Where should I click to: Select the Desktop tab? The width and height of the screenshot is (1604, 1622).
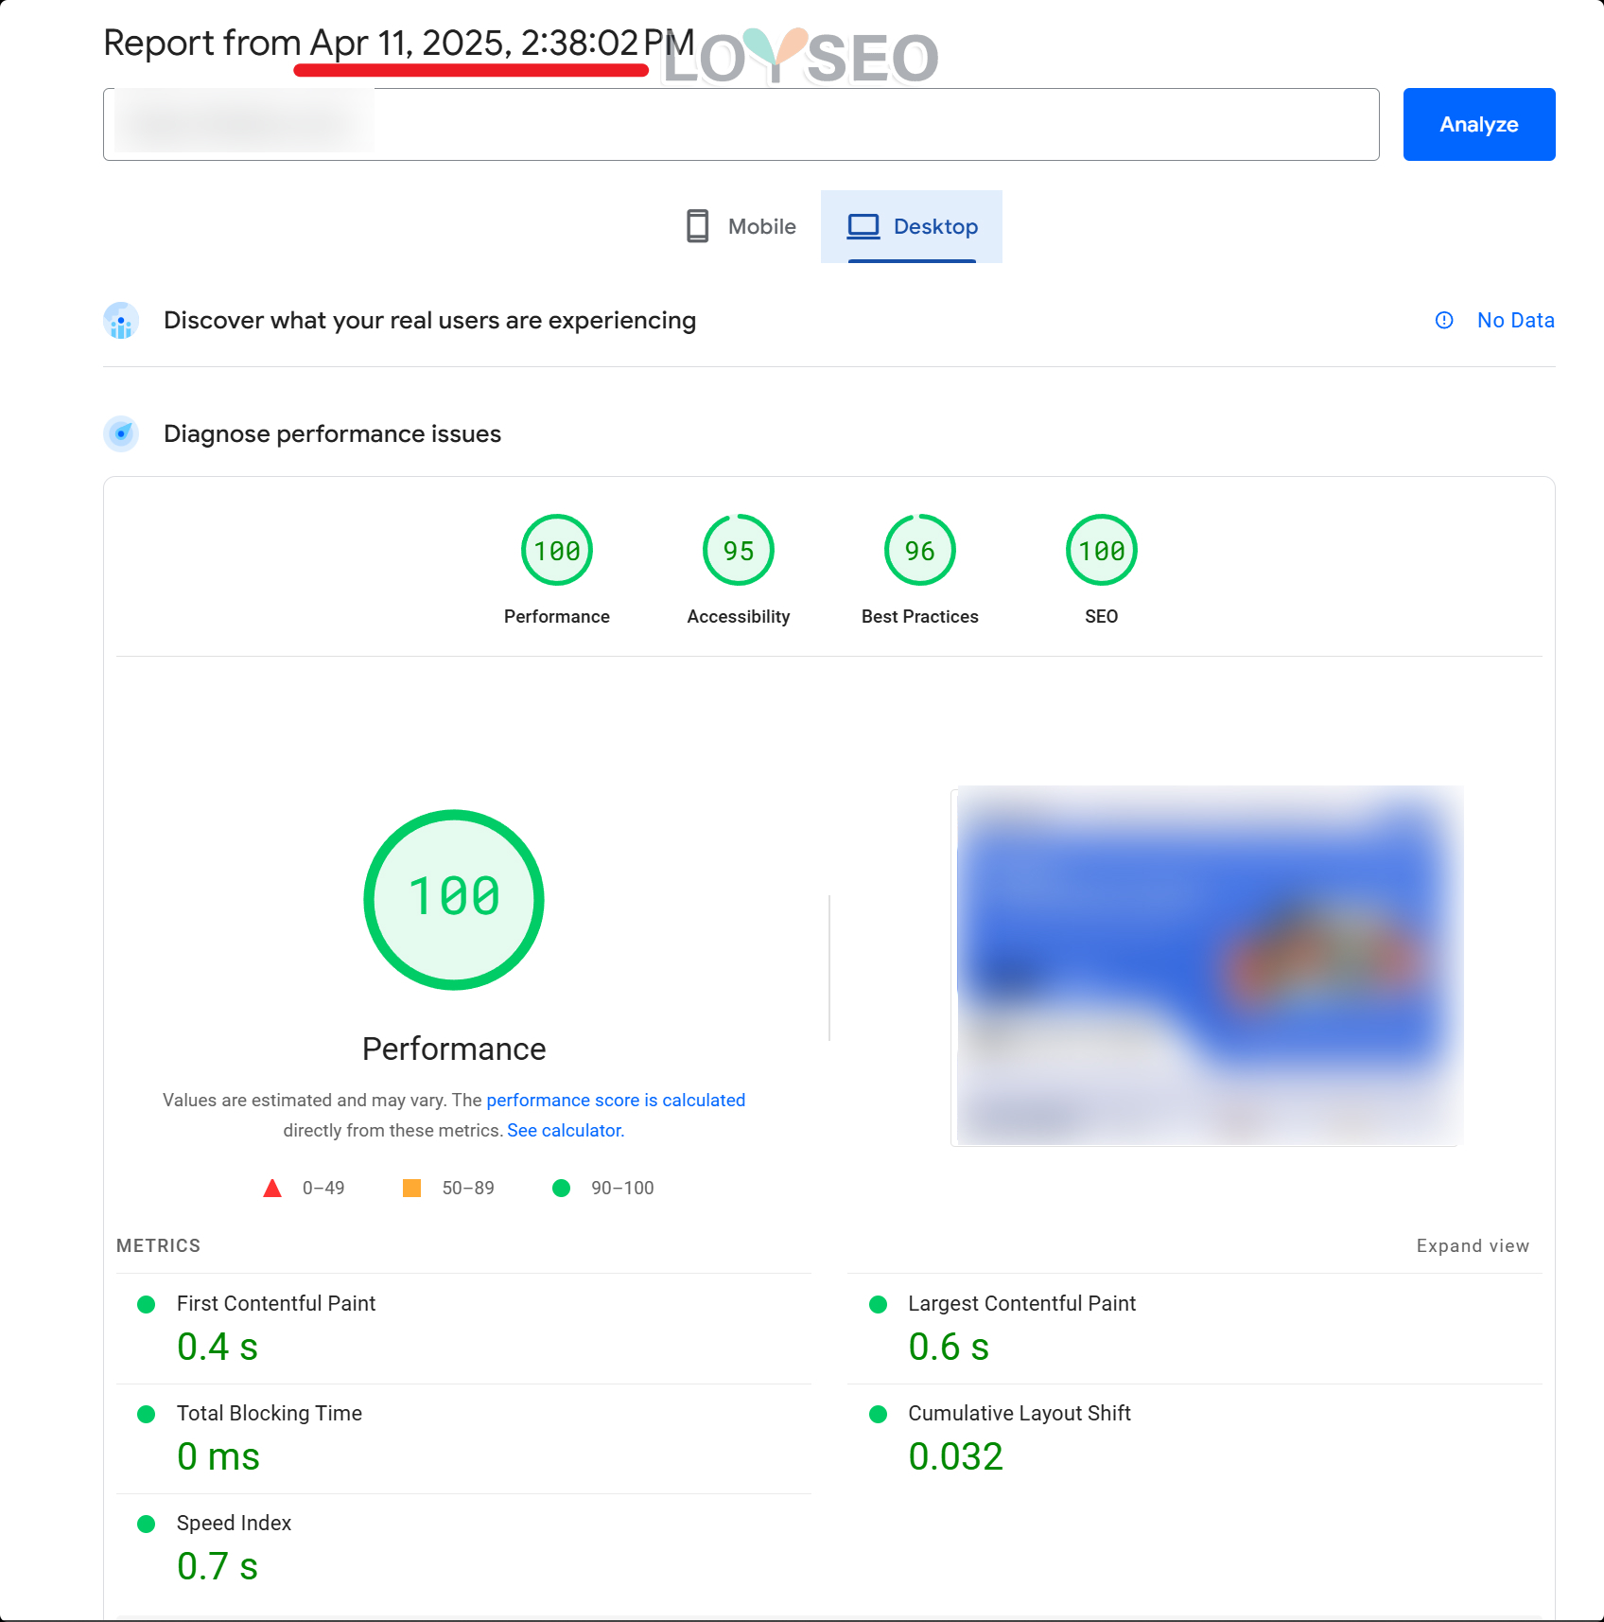pos(912,227)
